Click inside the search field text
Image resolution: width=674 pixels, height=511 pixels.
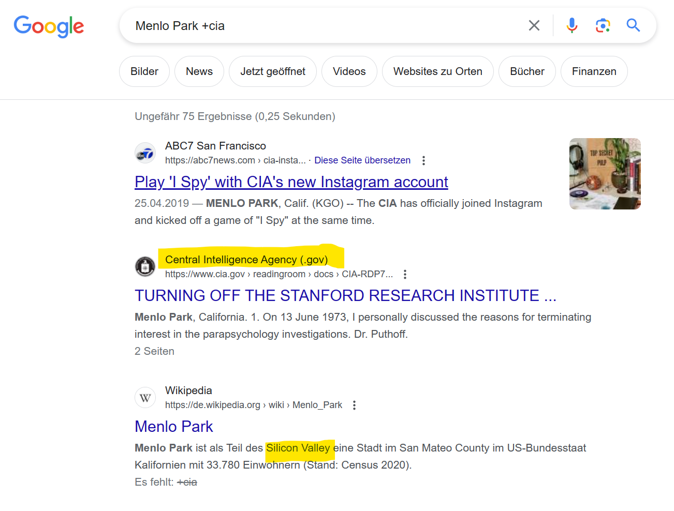(x=180, y=26)
